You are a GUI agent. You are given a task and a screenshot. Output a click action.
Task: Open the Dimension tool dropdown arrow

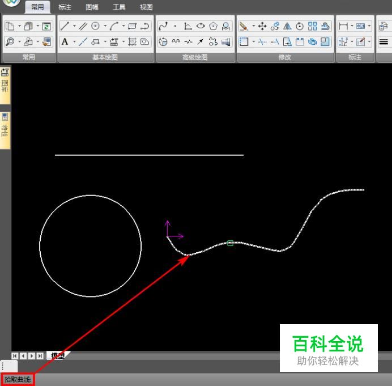pyautogui.click(x=352, y=26)
